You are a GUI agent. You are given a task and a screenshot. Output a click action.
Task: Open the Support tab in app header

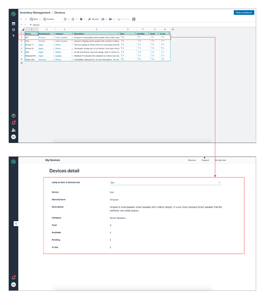206,160
